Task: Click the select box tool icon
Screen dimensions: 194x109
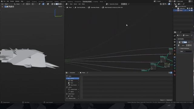Action: (2, 7)
